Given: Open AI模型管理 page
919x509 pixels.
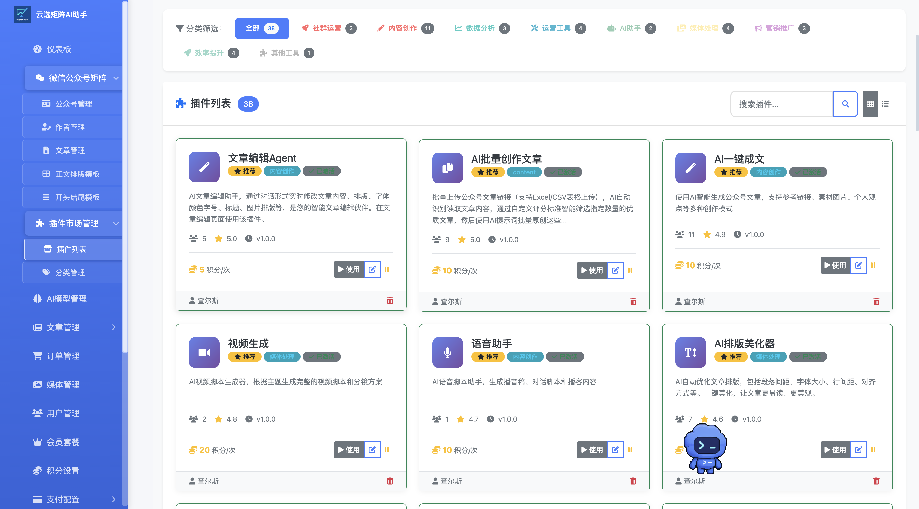Looking at the screenshot, I should coord(73,299).
